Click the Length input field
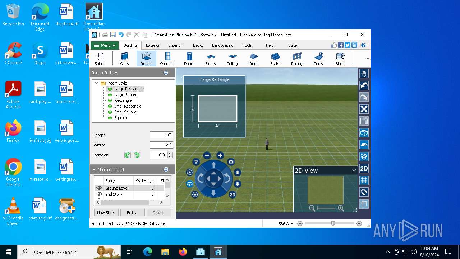Image resolution: width=460 pixels, height=259 pixels. tap(161, 135)
